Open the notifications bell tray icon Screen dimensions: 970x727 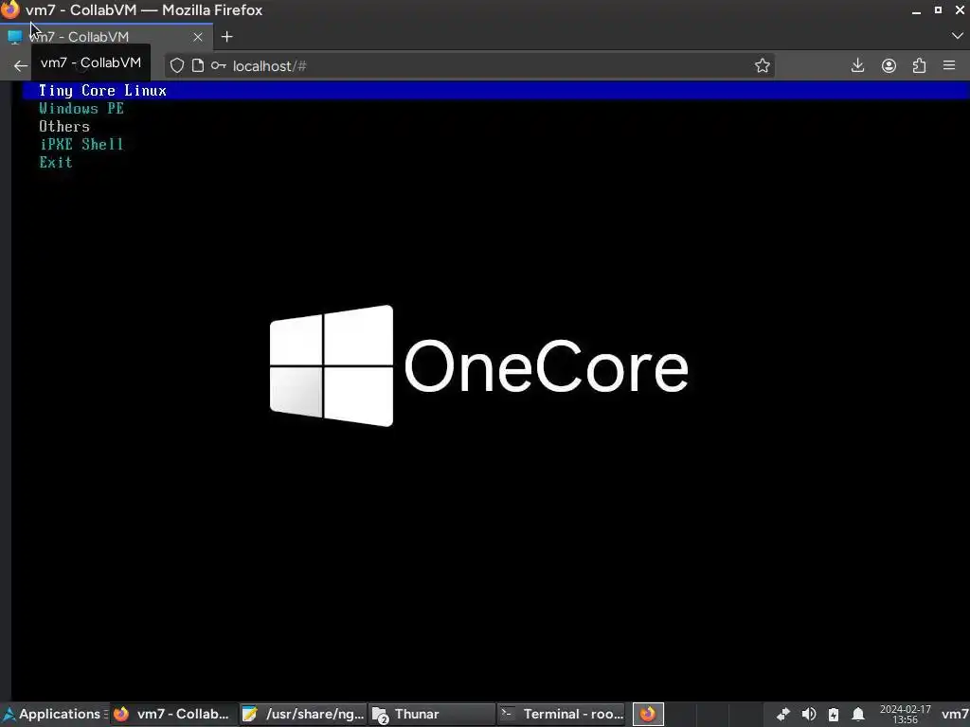point(858,715)
